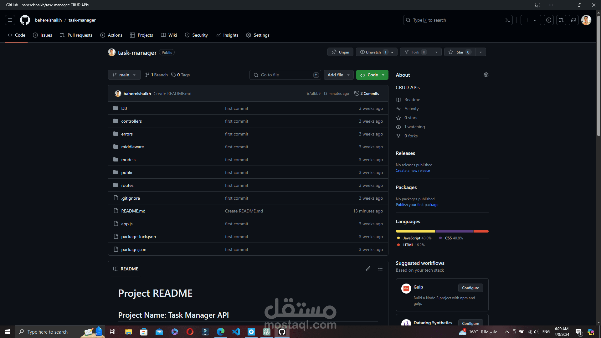Edit README with the pencil icon
Screen dimensions: 601x338
(x=368, y=269)
